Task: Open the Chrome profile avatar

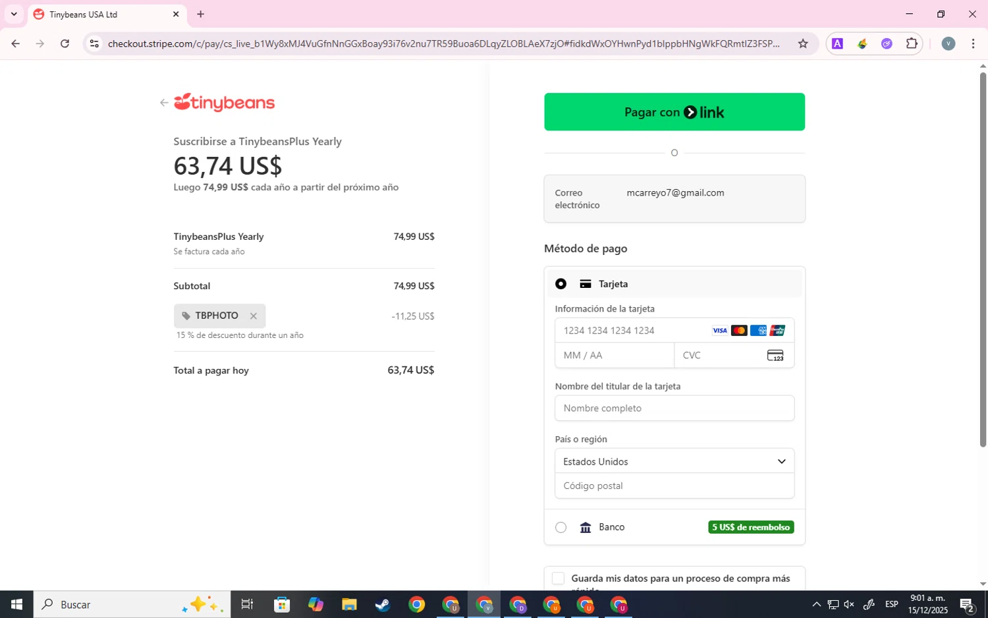Action: coord(948,43)
